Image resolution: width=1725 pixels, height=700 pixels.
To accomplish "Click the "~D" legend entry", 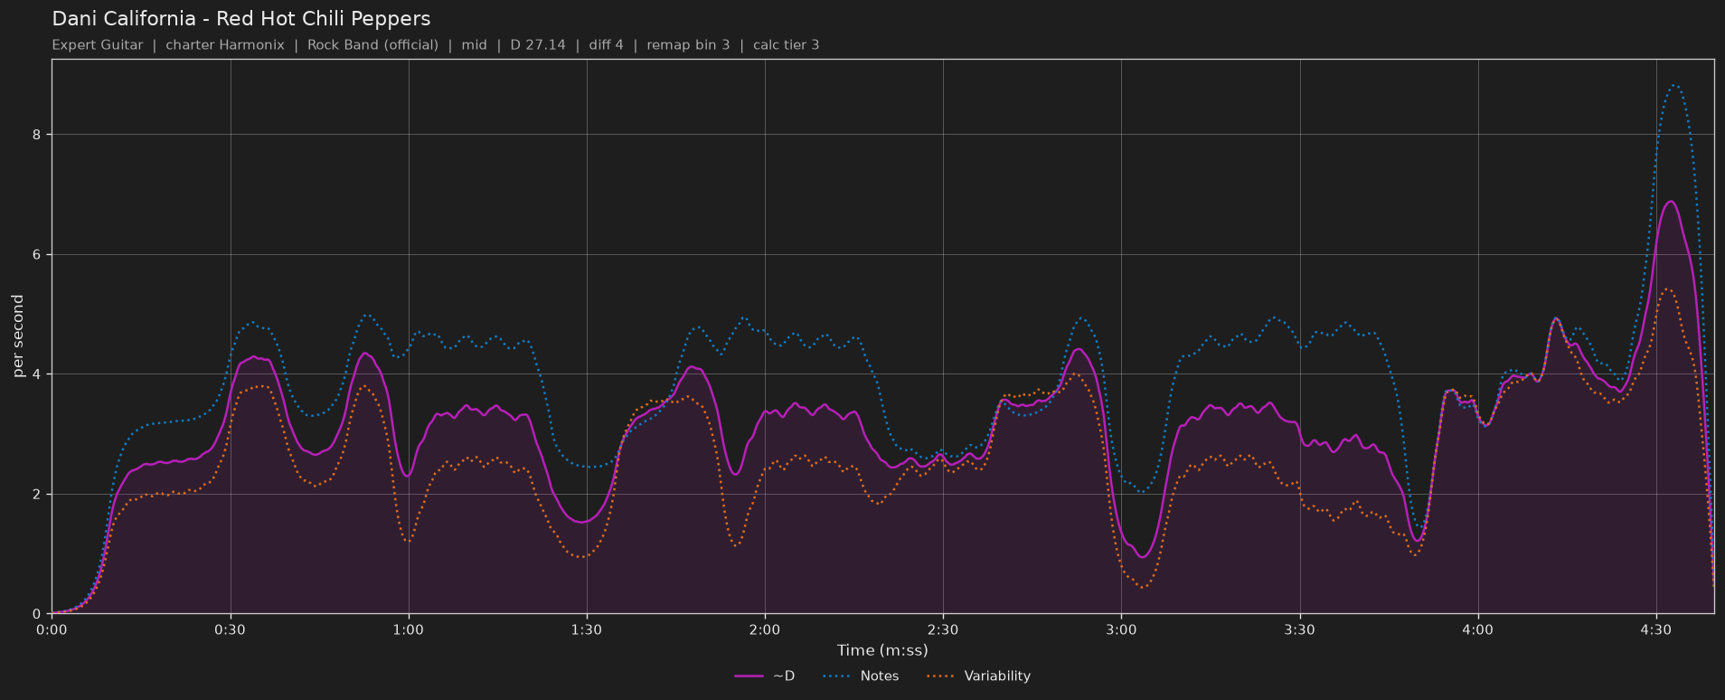I will coord(765,676).
